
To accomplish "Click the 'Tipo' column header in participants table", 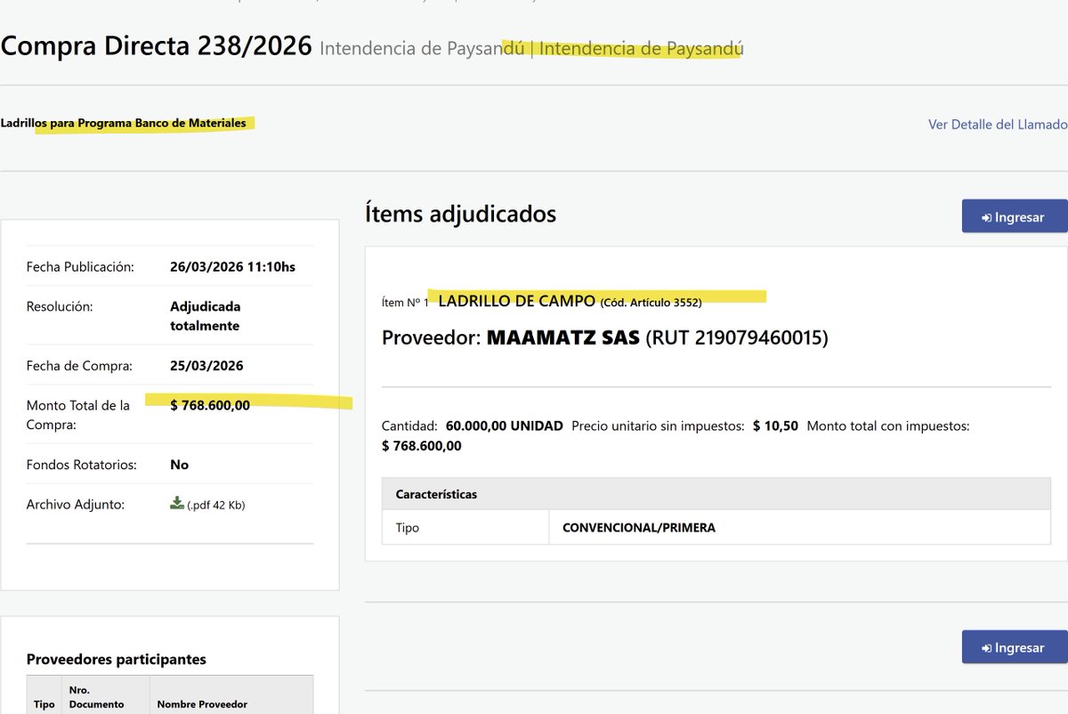I will 43,703.
